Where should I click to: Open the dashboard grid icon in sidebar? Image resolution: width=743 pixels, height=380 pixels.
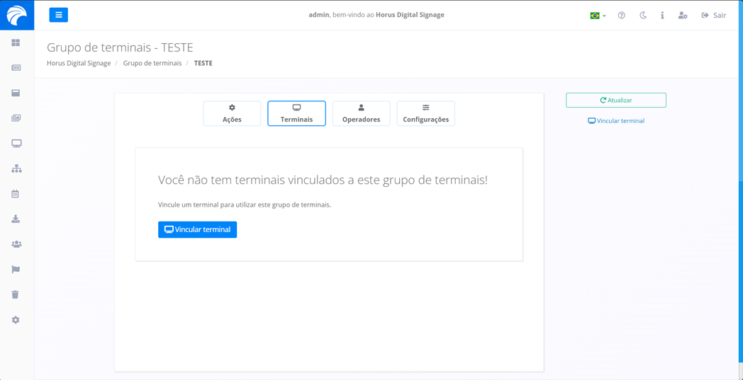pyautogui.click(x=16, y=42)
